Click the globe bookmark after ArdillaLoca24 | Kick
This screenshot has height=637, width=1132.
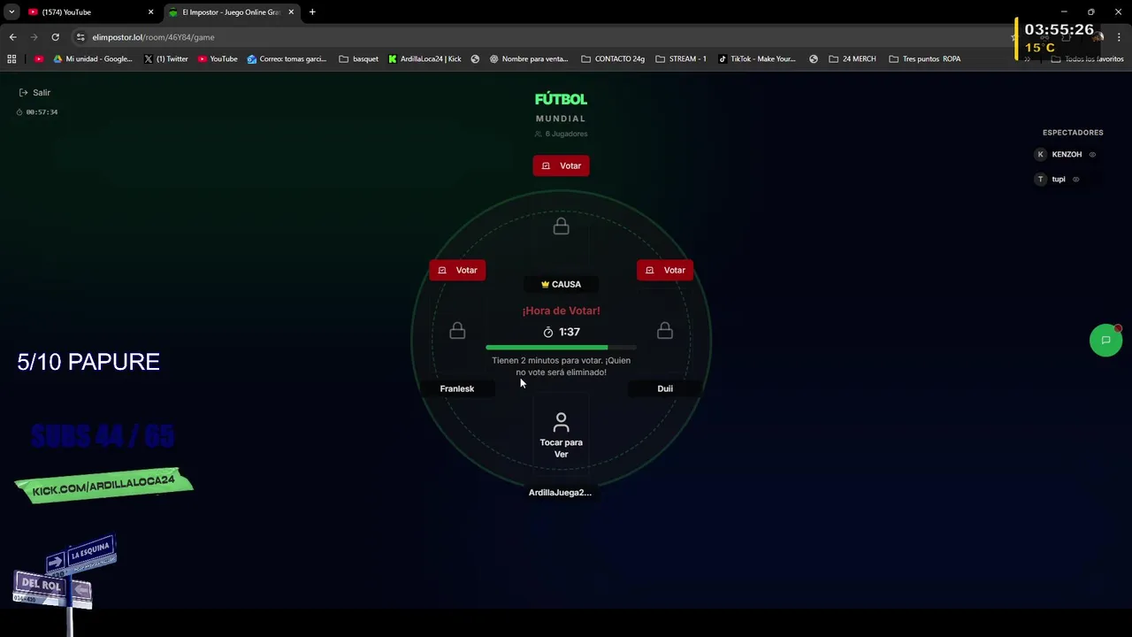(x=475, y=59)
